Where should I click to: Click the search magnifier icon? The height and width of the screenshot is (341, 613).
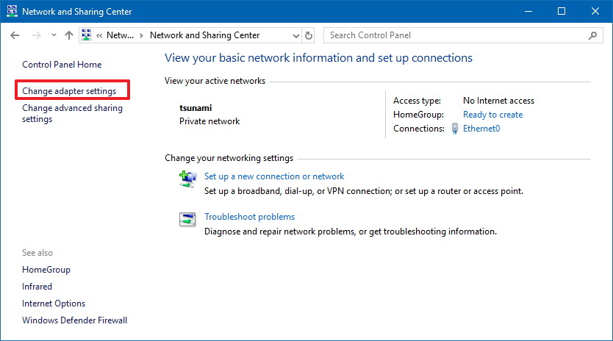592,35
